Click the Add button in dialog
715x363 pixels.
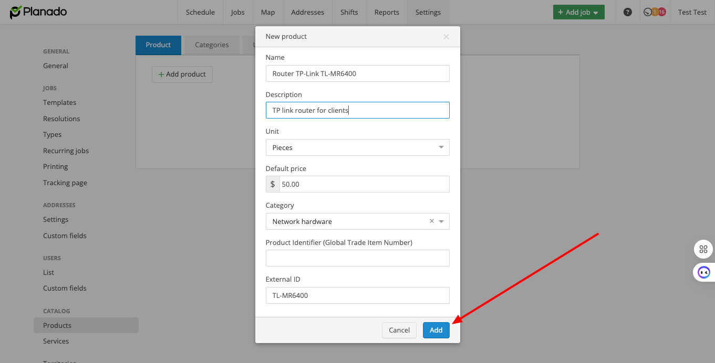pyautogui.click(x=436, y=330)
